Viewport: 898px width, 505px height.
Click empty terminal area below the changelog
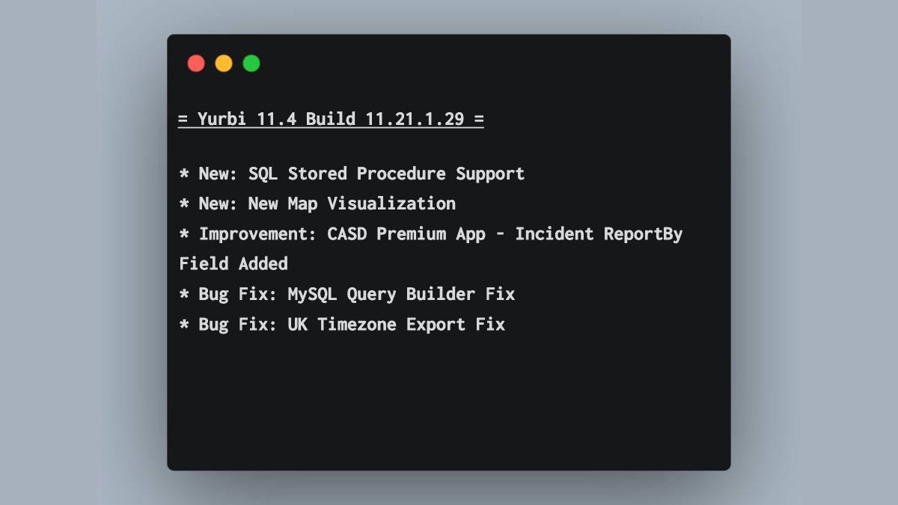click(x=449, y=404)
